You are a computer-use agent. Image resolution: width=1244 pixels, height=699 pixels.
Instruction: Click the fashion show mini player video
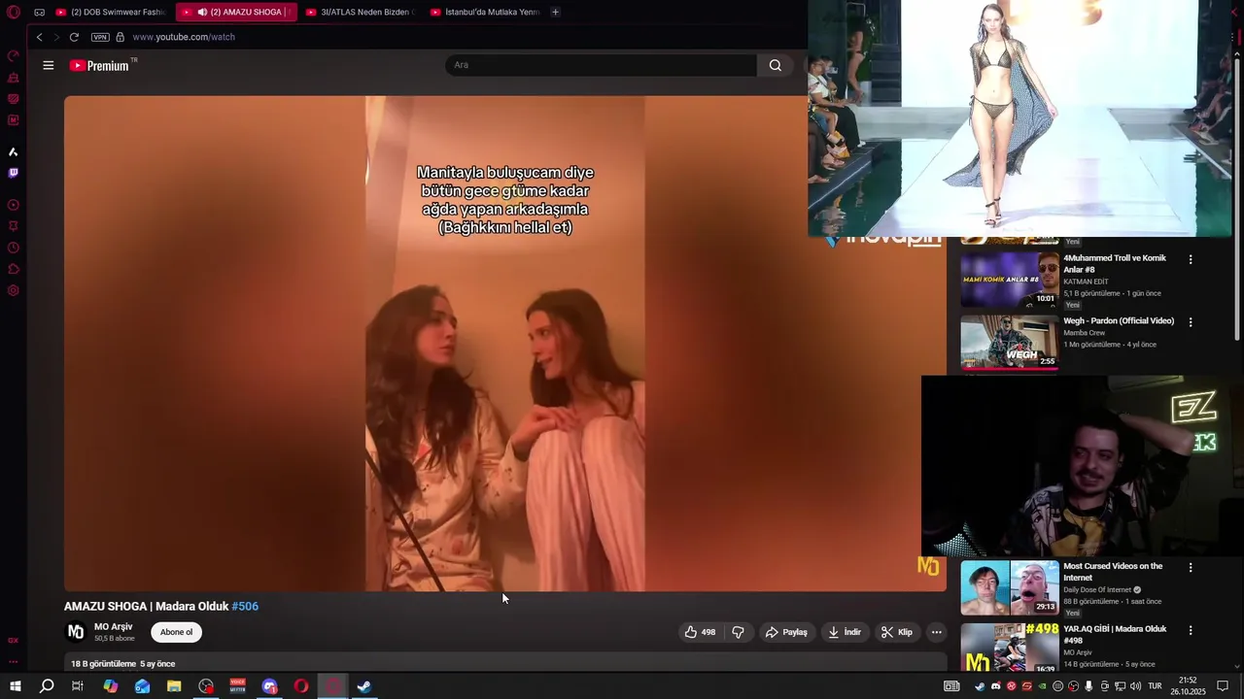pyautogui.click(x=1020, y=117)
